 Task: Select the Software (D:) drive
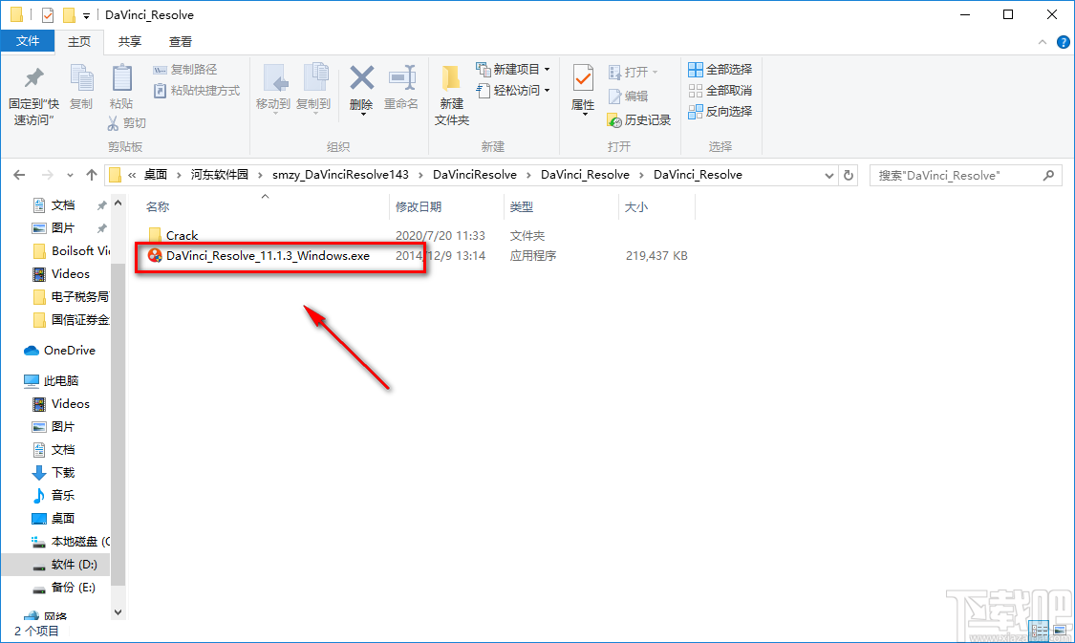(x=54, y=564)
